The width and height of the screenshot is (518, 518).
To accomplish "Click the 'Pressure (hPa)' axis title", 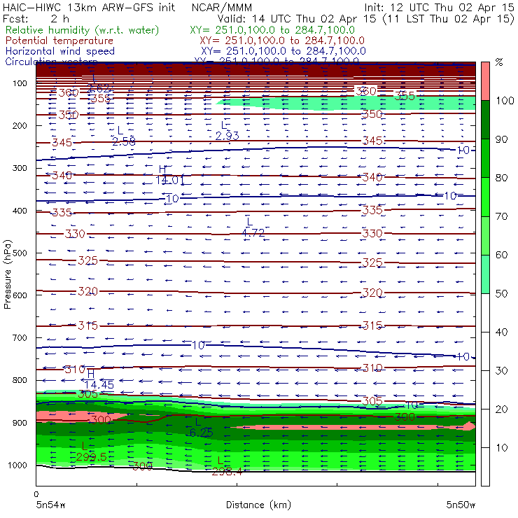I will tap(7, 274).
